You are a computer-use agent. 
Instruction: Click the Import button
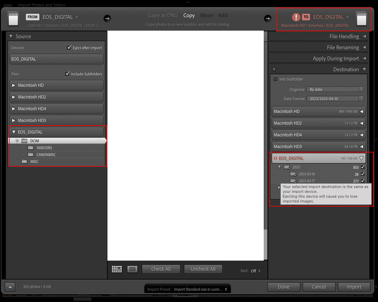(354, 287)
